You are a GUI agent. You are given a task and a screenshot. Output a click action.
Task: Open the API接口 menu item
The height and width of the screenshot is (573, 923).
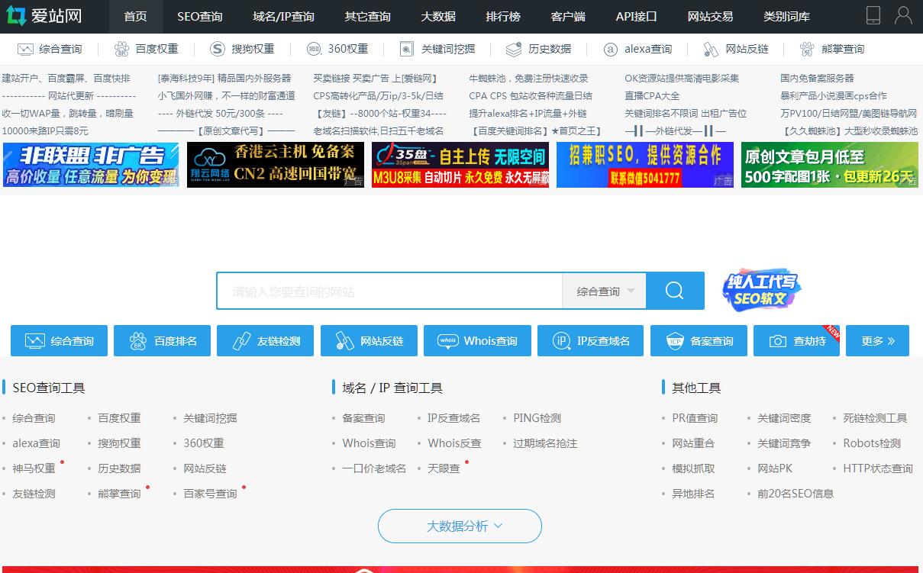click(636, 16)
